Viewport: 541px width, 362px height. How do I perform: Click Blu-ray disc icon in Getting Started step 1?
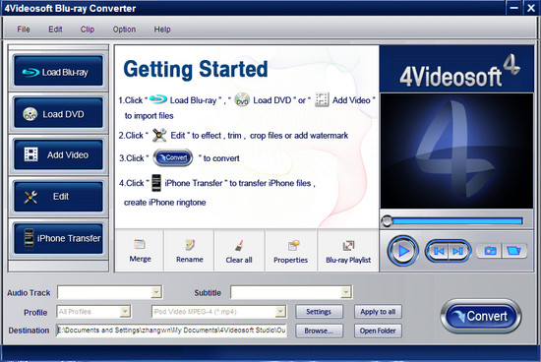(x=158, y=99)
